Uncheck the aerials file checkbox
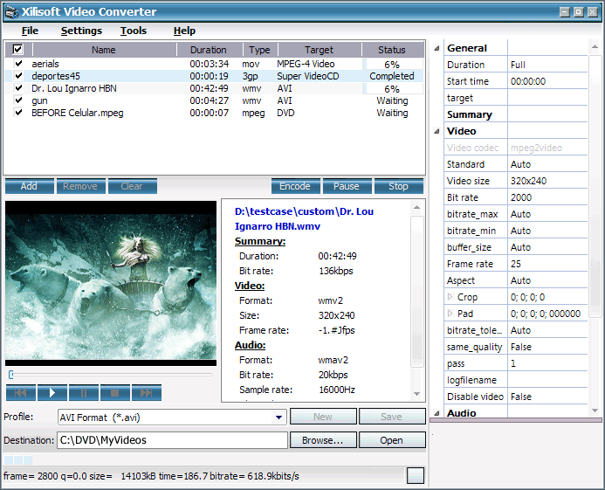Screen dimensions: 605x490 18,64
